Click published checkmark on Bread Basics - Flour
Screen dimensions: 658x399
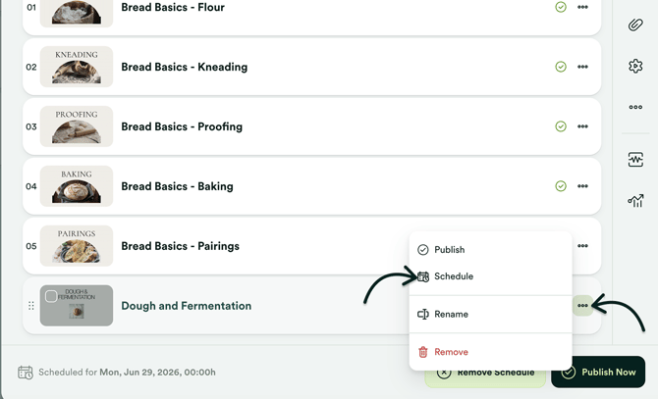click(561, 7)
